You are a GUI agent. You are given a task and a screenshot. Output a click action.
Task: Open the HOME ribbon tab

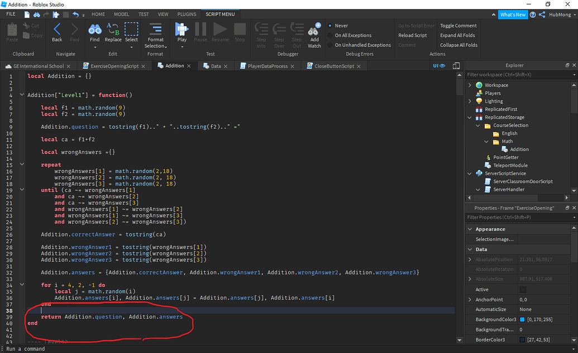pos(98,14)
